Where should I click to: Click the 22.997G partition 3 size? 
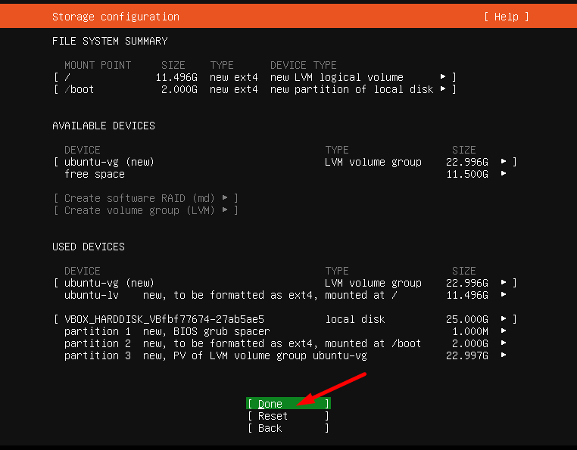pyautogui.click(x=467, y=355)
